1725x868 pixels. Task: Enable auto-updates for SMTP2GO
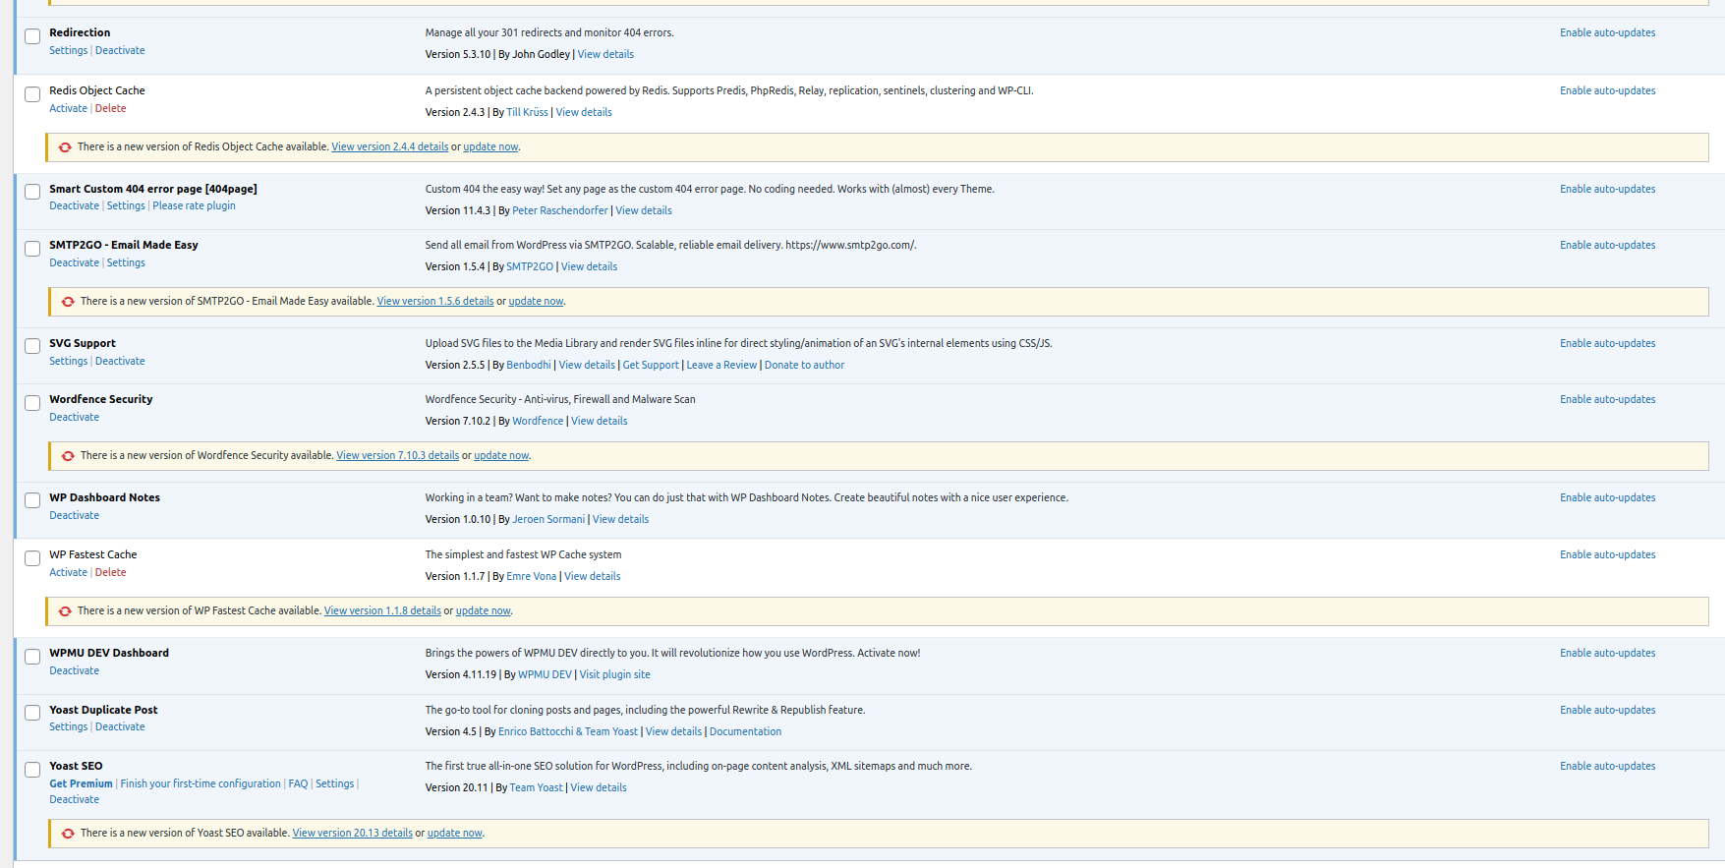pyautogui.click(x=1607, y=245)
